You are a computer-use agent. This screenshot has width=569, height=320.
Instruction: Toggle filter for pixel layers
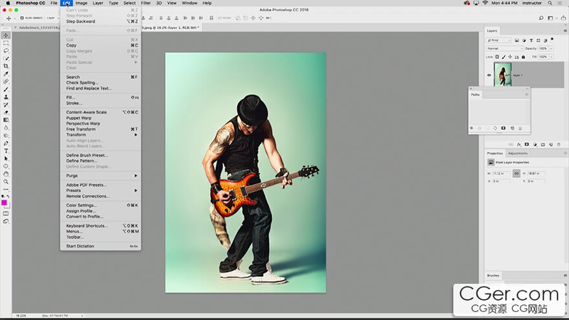tap(517, 40)
